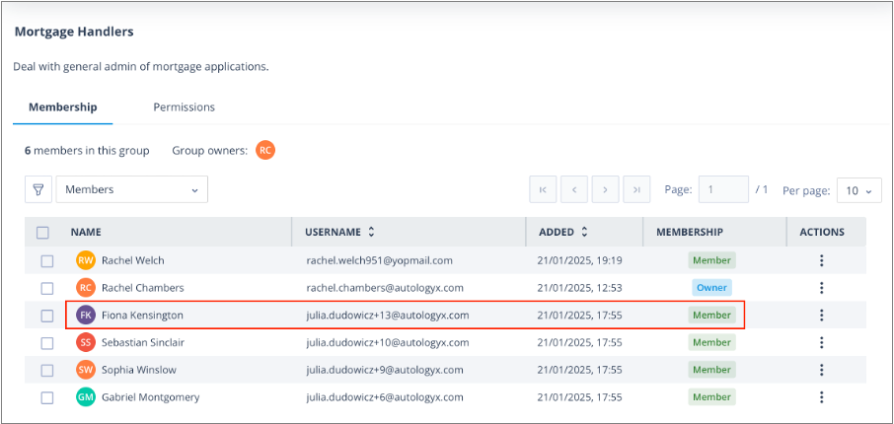
Task: Click the Member badge for Rachel Welch
Action: tap(711, 260)
